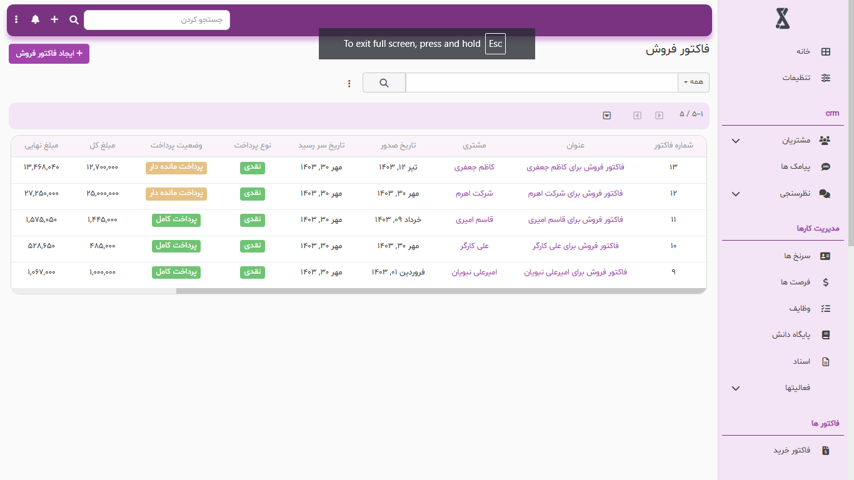Click the پرداخت کامل badge for قاسم امیری
Image resolution: width=854 pixels, height=480 pixels.
176,220
